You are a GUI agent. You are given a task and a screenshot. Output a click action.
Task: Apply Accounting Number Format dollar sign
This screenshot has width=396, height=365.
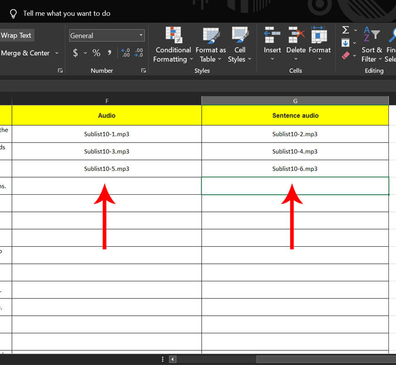tap(75, 53)
